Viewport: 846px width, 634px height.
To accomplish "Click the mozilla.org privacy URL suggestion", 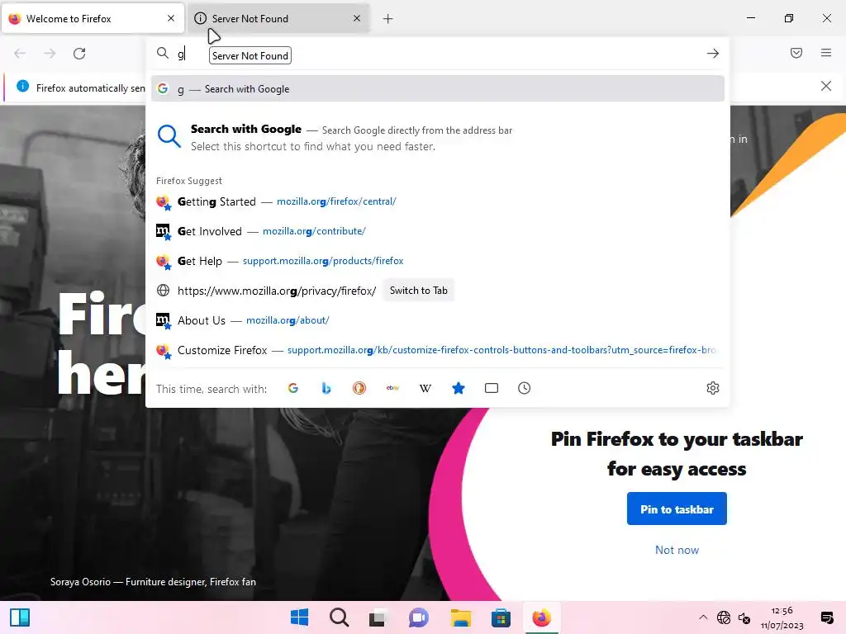I will click(x=276, y=291).
